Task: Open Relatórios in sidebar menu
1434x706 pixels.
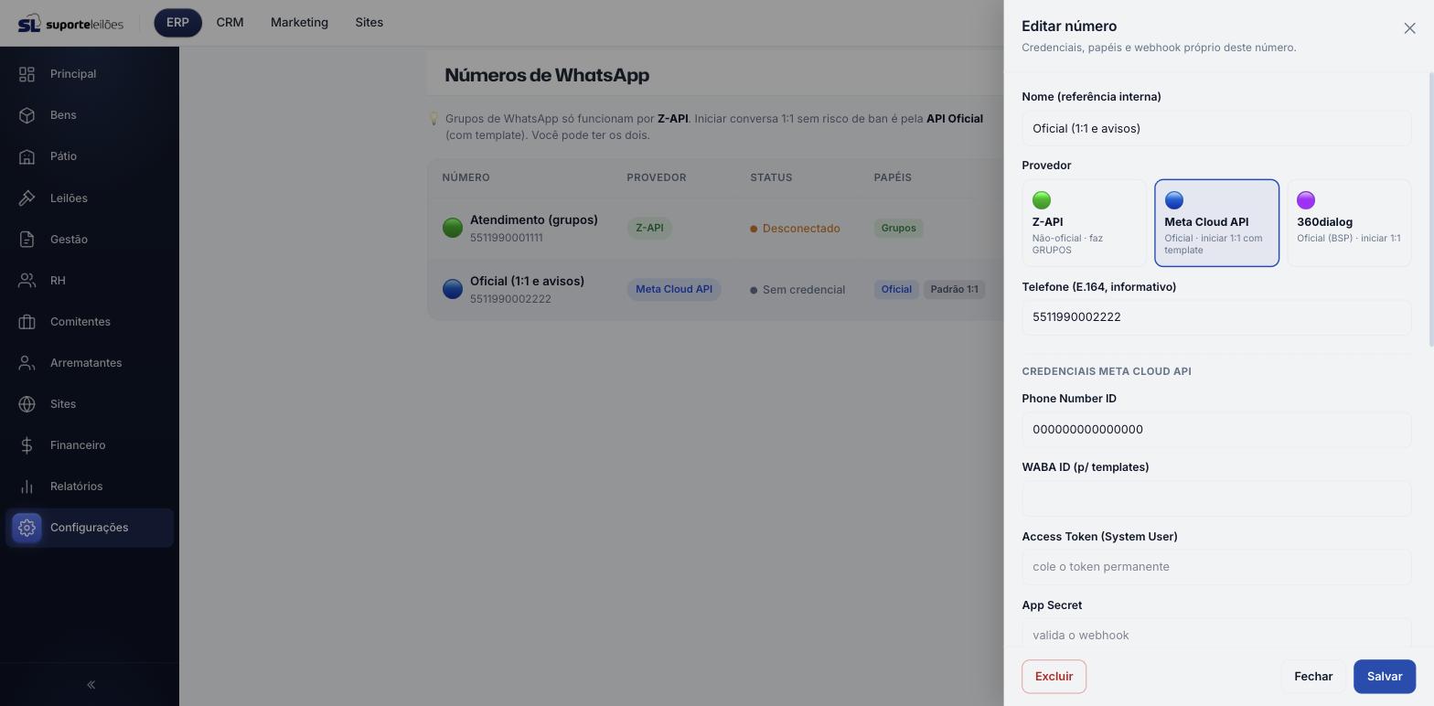Action: coord(90,487)
